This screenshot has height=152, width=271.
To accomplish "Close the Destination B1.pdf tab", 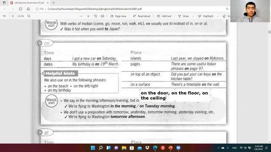I will tap(48, 3).
